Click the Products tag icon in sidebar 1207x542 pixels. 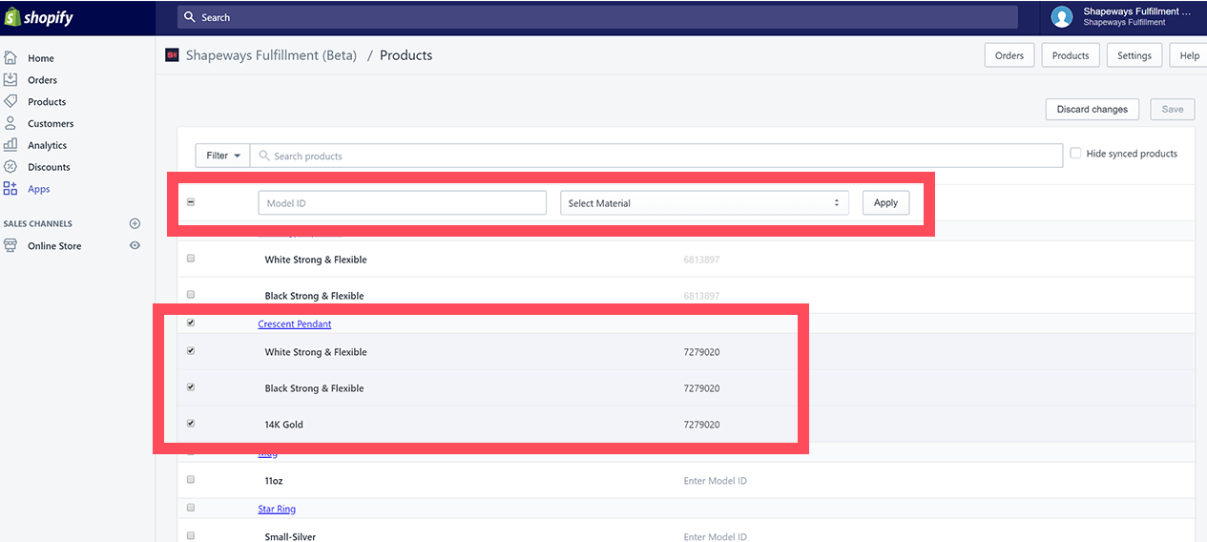(x=10, y=101)
